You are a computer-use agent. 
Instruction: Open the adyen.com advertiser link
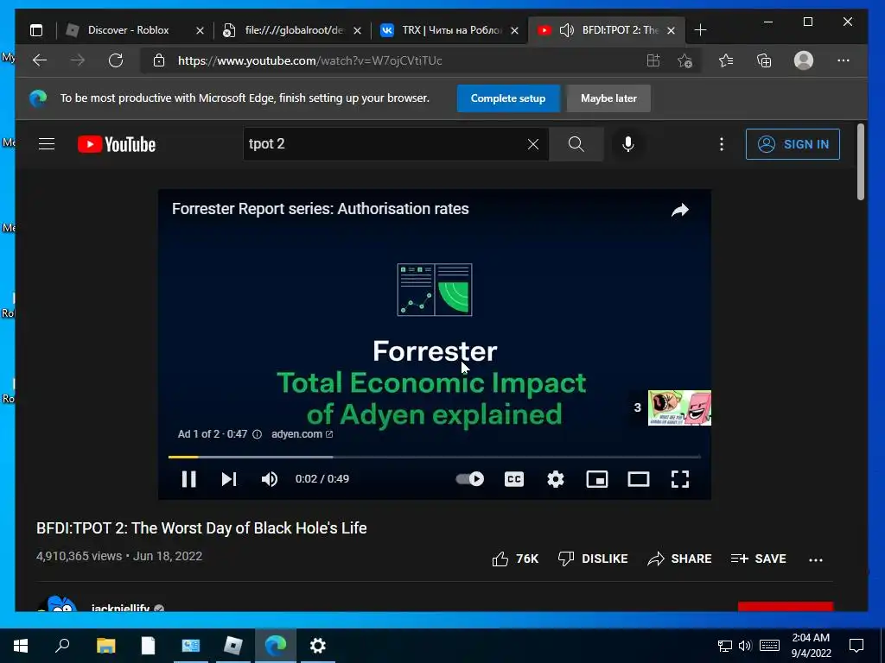click(x=302, y=434)
